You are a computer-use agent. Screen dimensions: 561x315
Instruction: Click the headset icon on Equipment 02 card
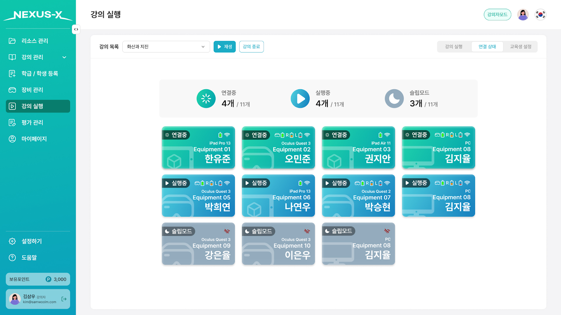coord(277,135)
